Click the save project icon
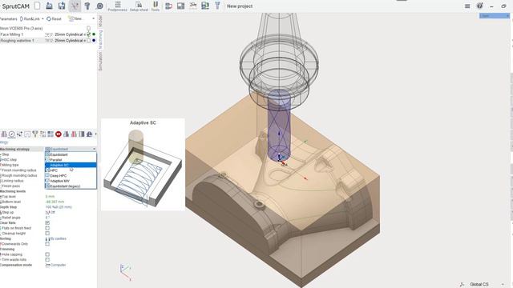This screenshot has width=513, height=288. point(62,6)
